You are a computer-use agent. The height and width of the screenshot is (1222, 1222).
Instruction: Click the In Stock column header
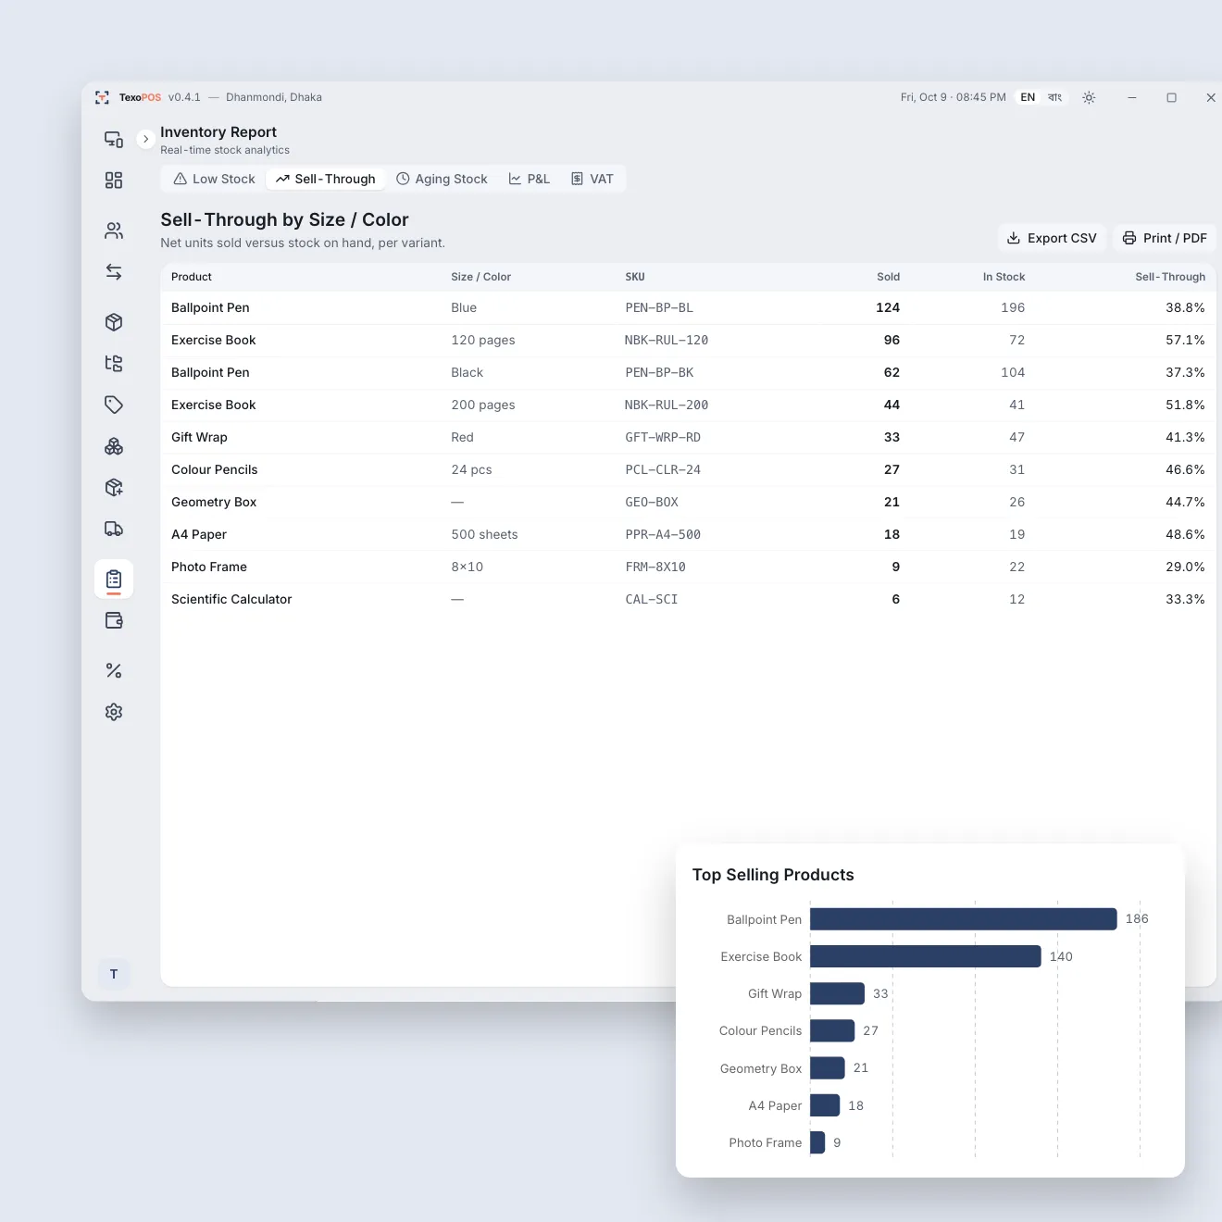[x=1004, y=277]
